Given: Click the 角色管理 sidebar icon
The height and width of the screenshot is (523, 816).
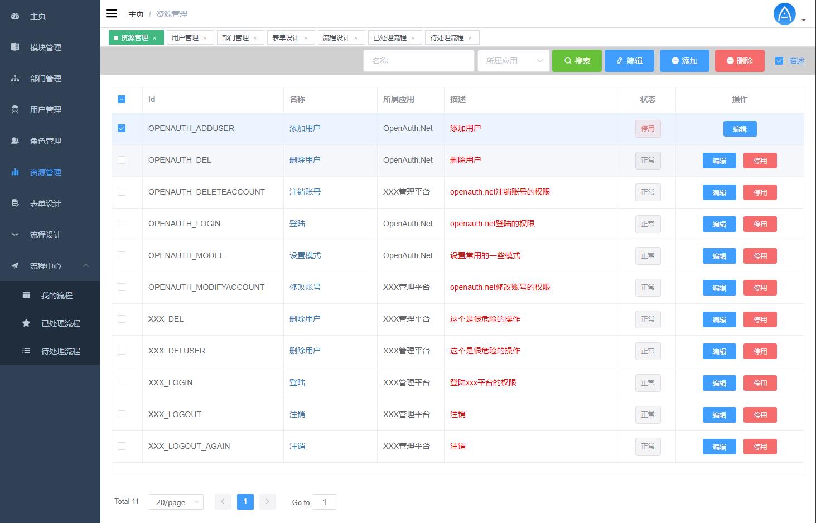Looking at the screenshot, I should click(x=15, y=141).
